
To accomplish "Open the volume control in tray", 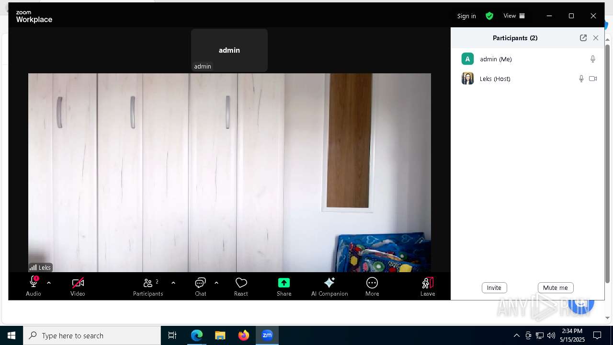I will point(551,335).
